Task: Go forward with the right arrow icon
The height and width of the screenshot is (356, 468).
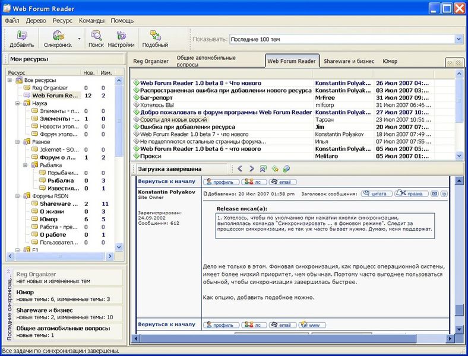Action: tap(252, 169)
